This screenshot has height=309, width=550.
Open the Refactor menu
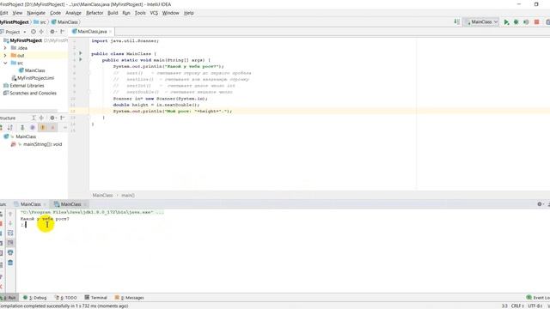click(95, 13)
